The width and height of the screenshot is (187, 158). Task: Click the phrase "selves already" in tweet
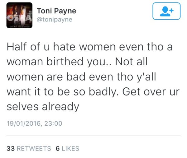tap(43, 107)
